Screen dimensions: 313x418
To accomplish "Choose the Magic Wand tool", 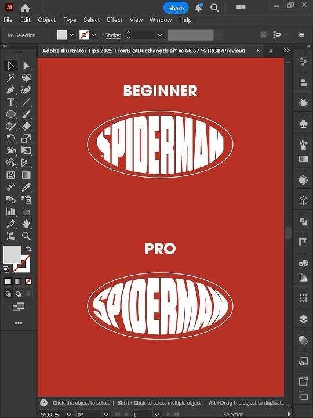I will (x=10, y=78).
